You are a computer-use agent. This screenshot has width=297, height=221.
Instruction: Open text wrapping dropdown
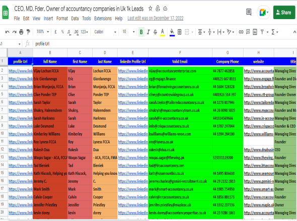click(x=221, y=32)
